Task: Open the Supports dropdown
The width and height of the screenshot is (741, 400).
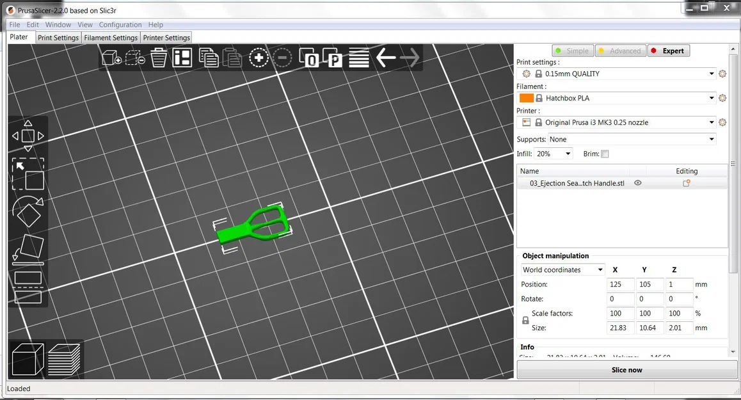Action: [632, 140]
